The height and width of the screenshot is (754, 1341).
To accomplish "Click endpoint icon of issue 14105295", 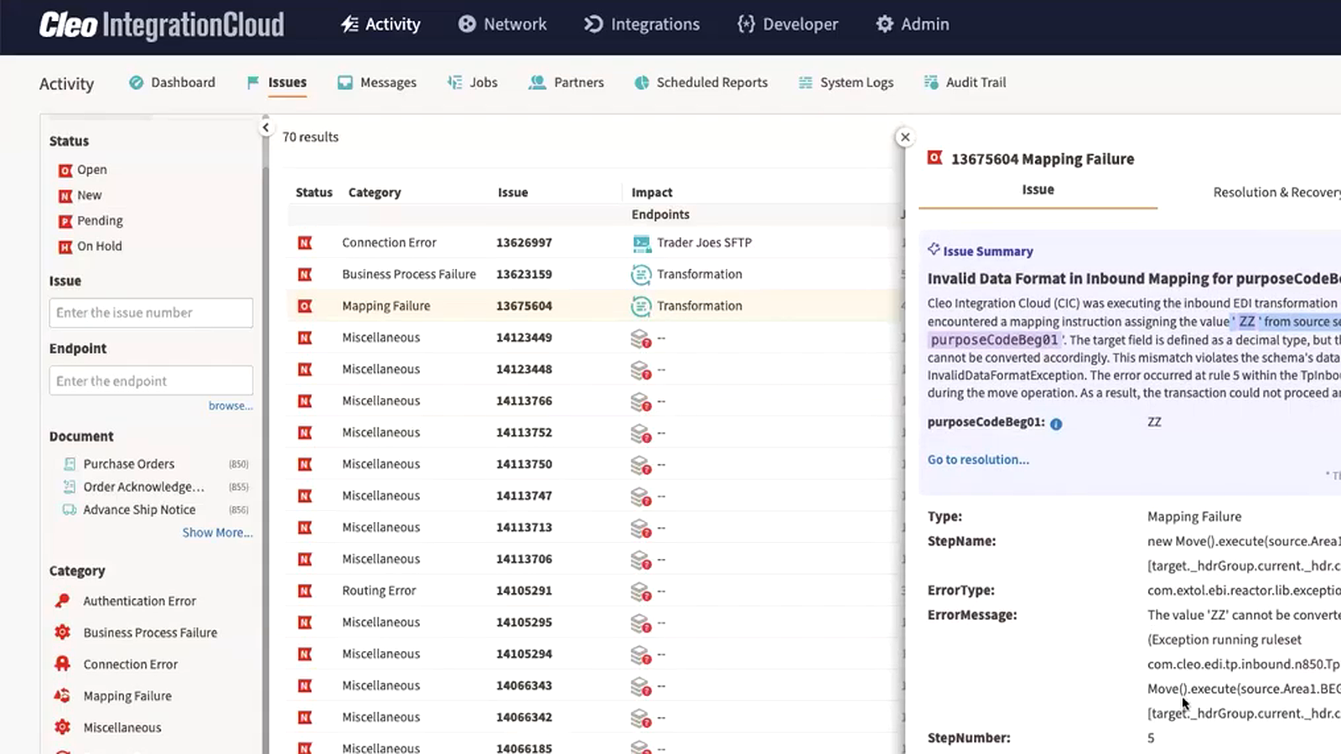I will 641,623.
